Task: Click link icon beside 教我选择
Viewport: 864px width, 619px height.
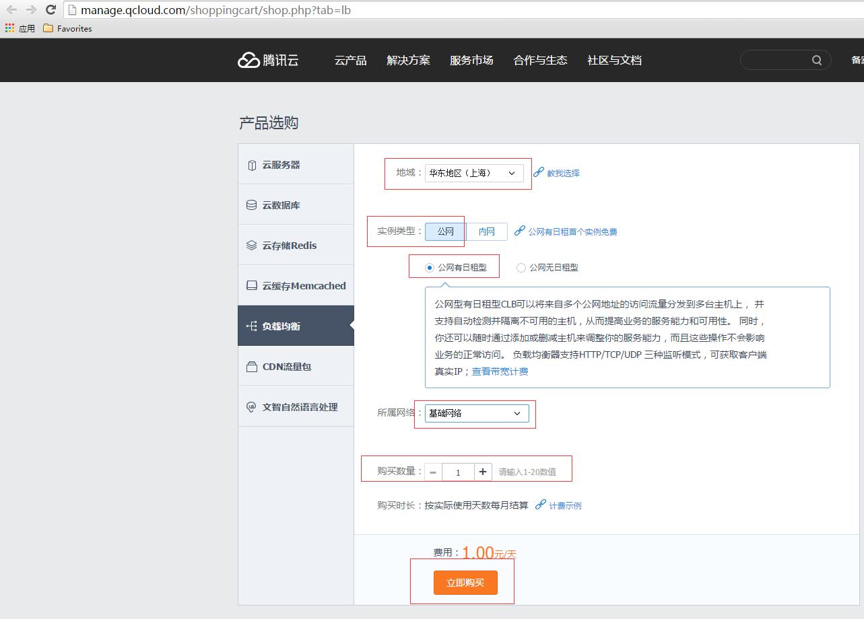Action: click(x=538, y=172)
